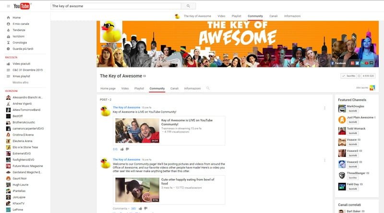Expand Mostra altro in playlists

[21, 82]
